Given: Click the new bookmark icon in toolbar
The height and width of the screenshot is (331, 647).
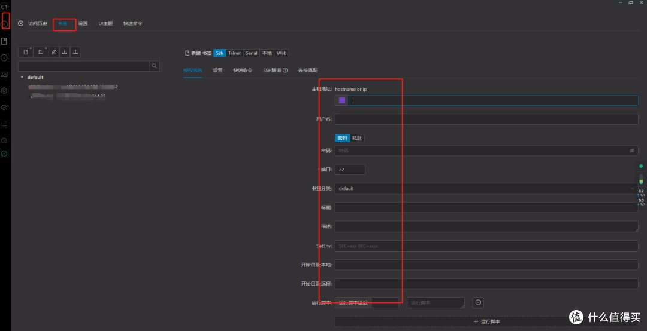Looking at the screenshot, I should [x=26, y=52].
